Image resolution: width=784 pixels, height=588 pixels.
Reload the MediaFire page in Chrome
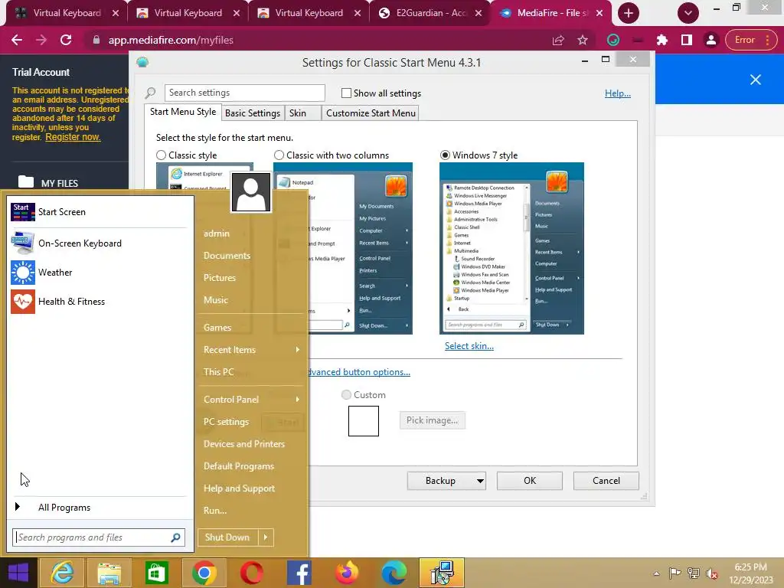click(66, 40)
